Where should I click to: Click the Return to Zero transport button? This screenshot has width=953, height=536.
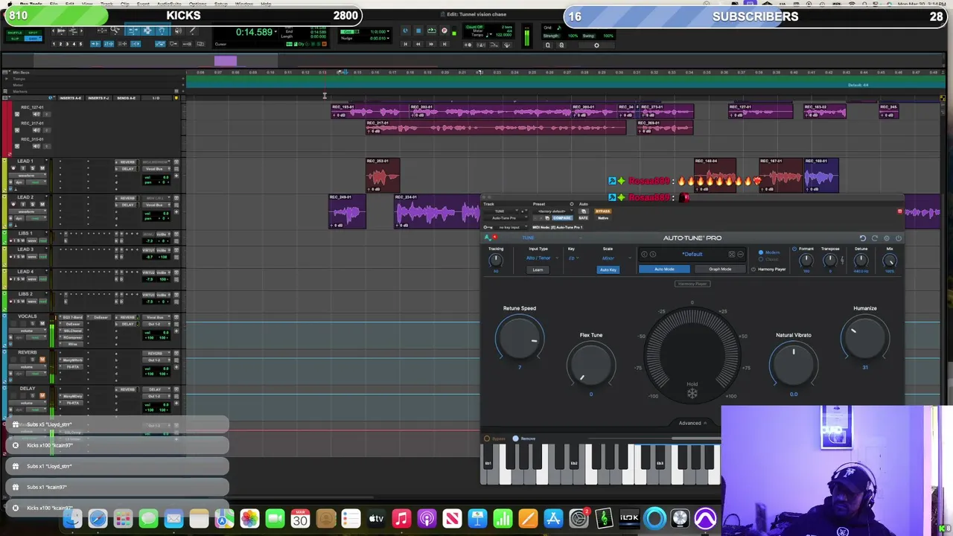(405, 44)
